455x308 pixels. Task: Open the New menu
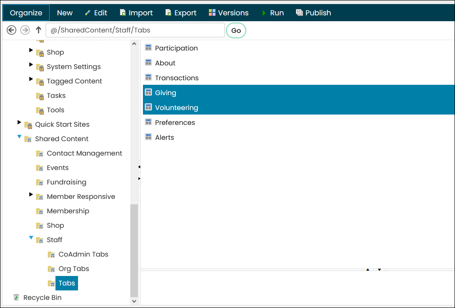pos(64,13)
